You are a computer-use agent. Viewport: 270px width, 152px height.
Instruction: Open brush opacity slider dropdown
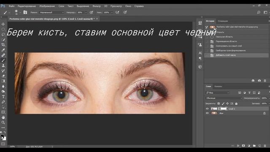tap(86, 12)
